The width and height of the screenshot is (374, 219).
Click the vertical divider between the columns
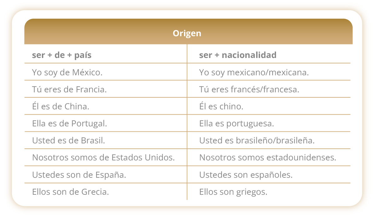(x=187, y=122)
